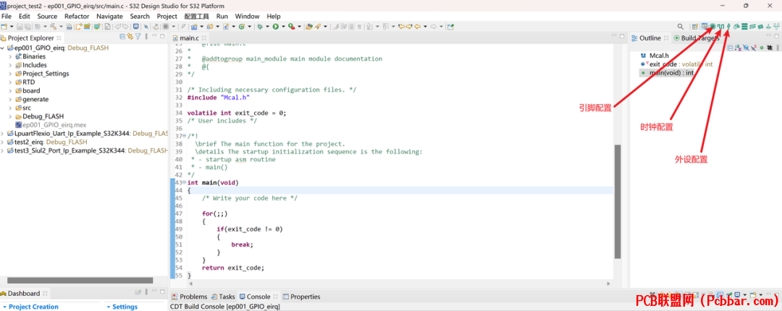Image resolution: width=782 pixels, height=311 pixels.
Task: Click the New file icon in toolbar
Action: pos(4,27)
